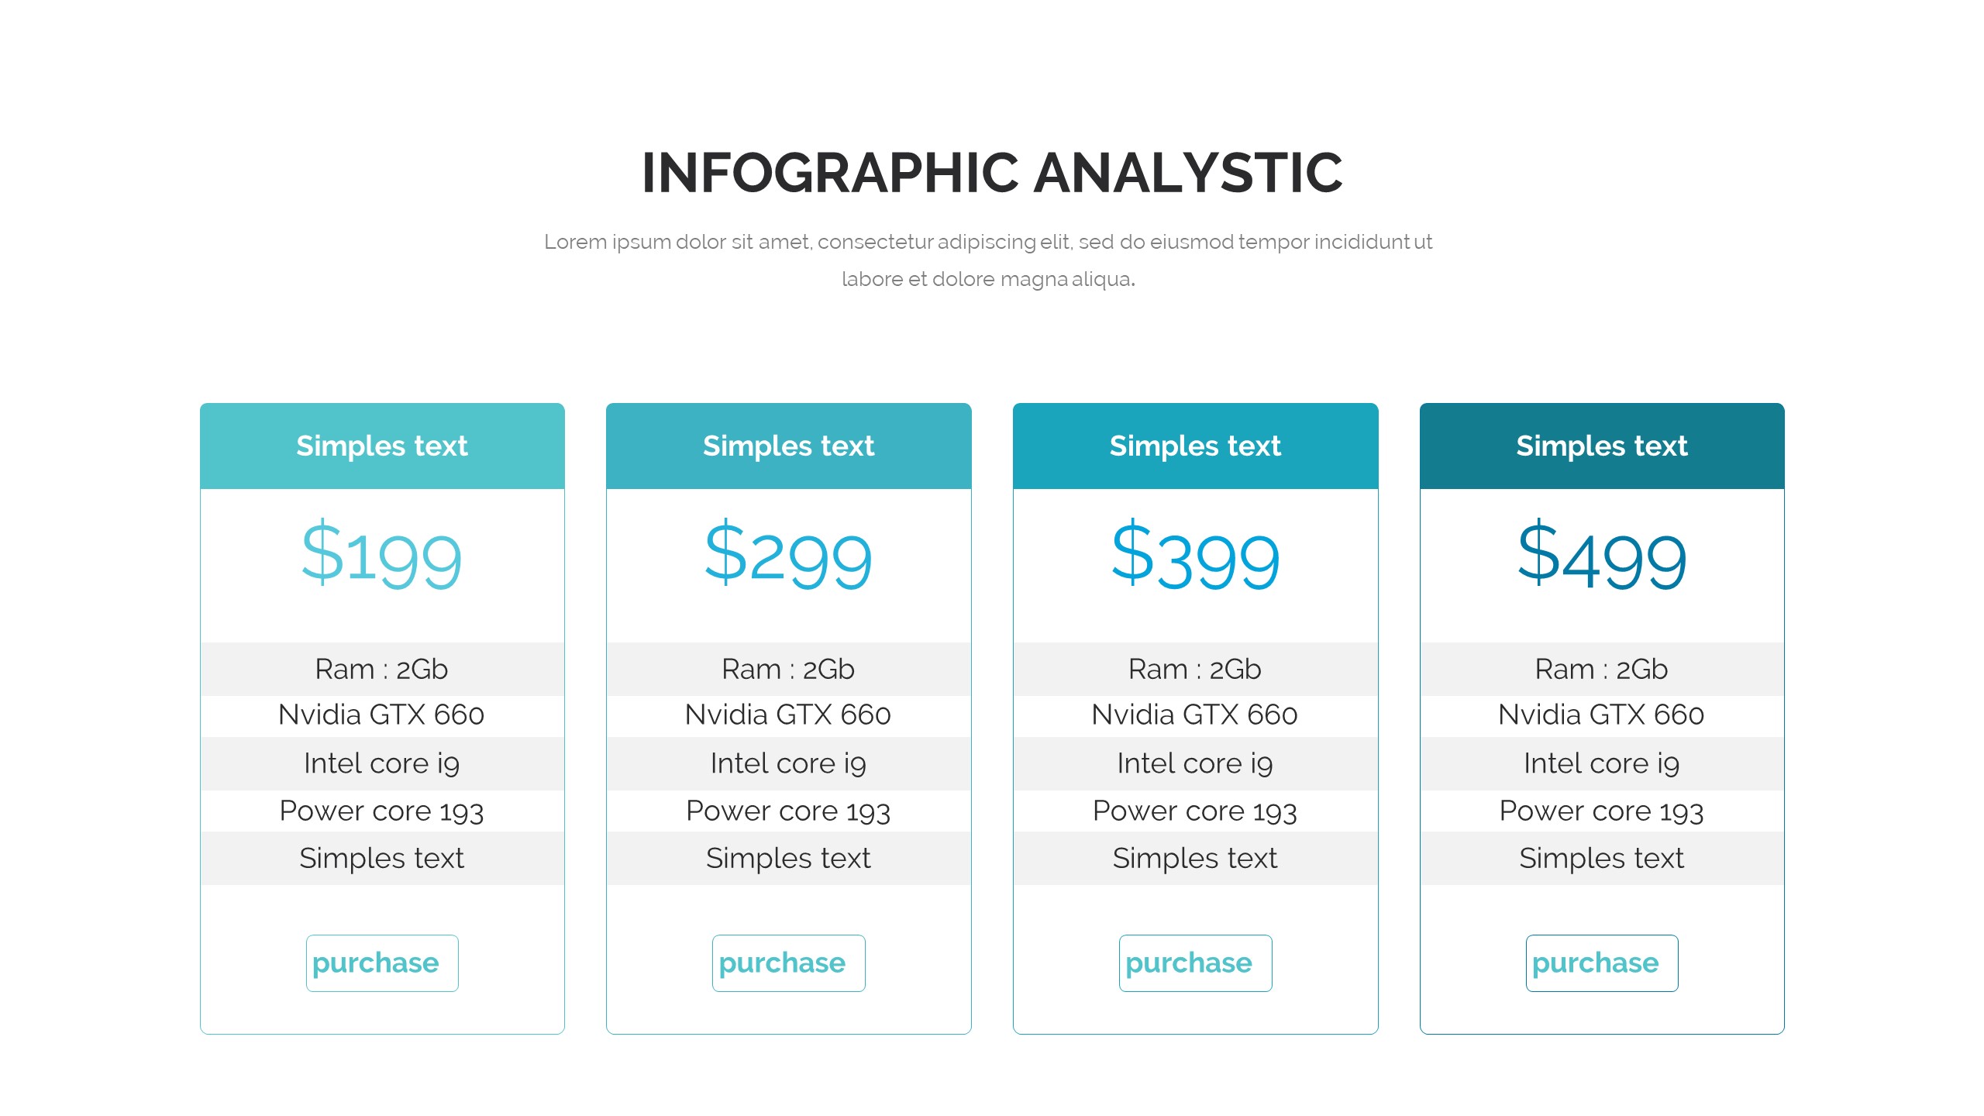Select the header banner above the $299 price
The width and height of the screenshot is (1984, 1116).
point(788,446)
